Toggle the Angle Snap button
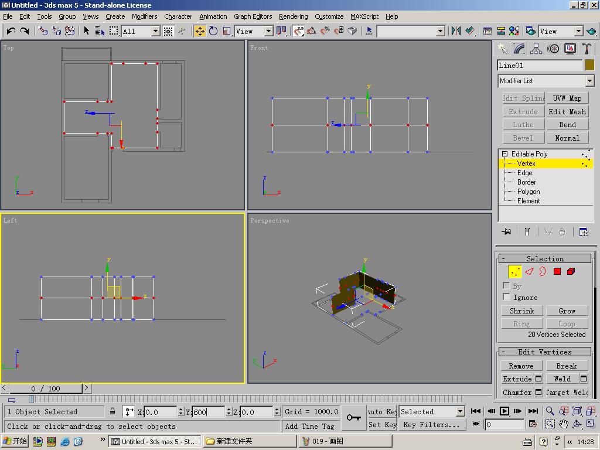This screenshot has height=450, width=600. (312, 31)
